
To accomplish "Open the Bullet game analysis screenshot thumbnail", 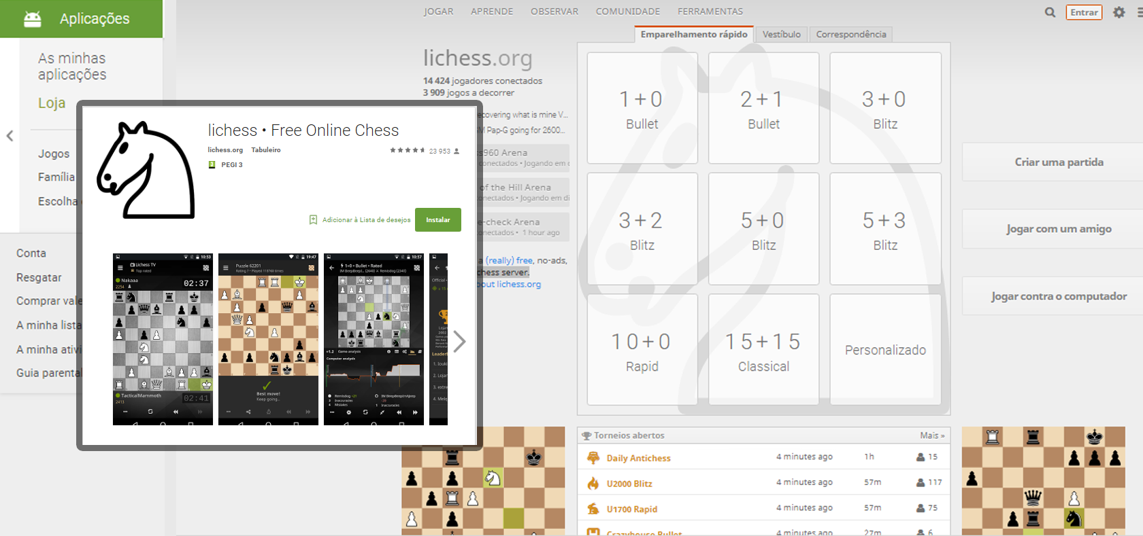I will click(x=374, y=339).
